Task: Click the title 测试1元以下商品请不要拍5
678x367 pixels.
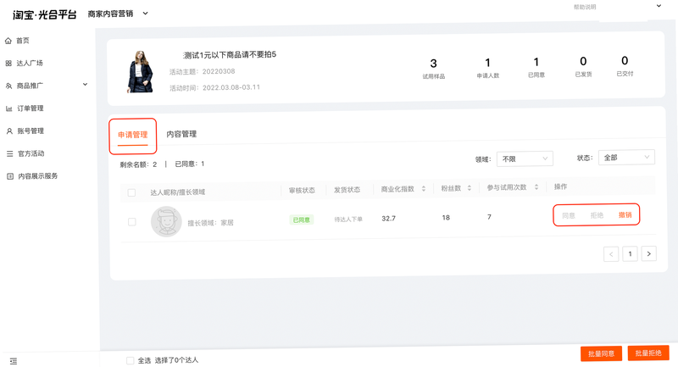Action: 229,55
